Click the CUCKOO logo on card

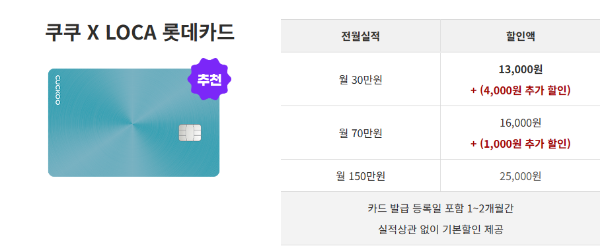[57, 90]
